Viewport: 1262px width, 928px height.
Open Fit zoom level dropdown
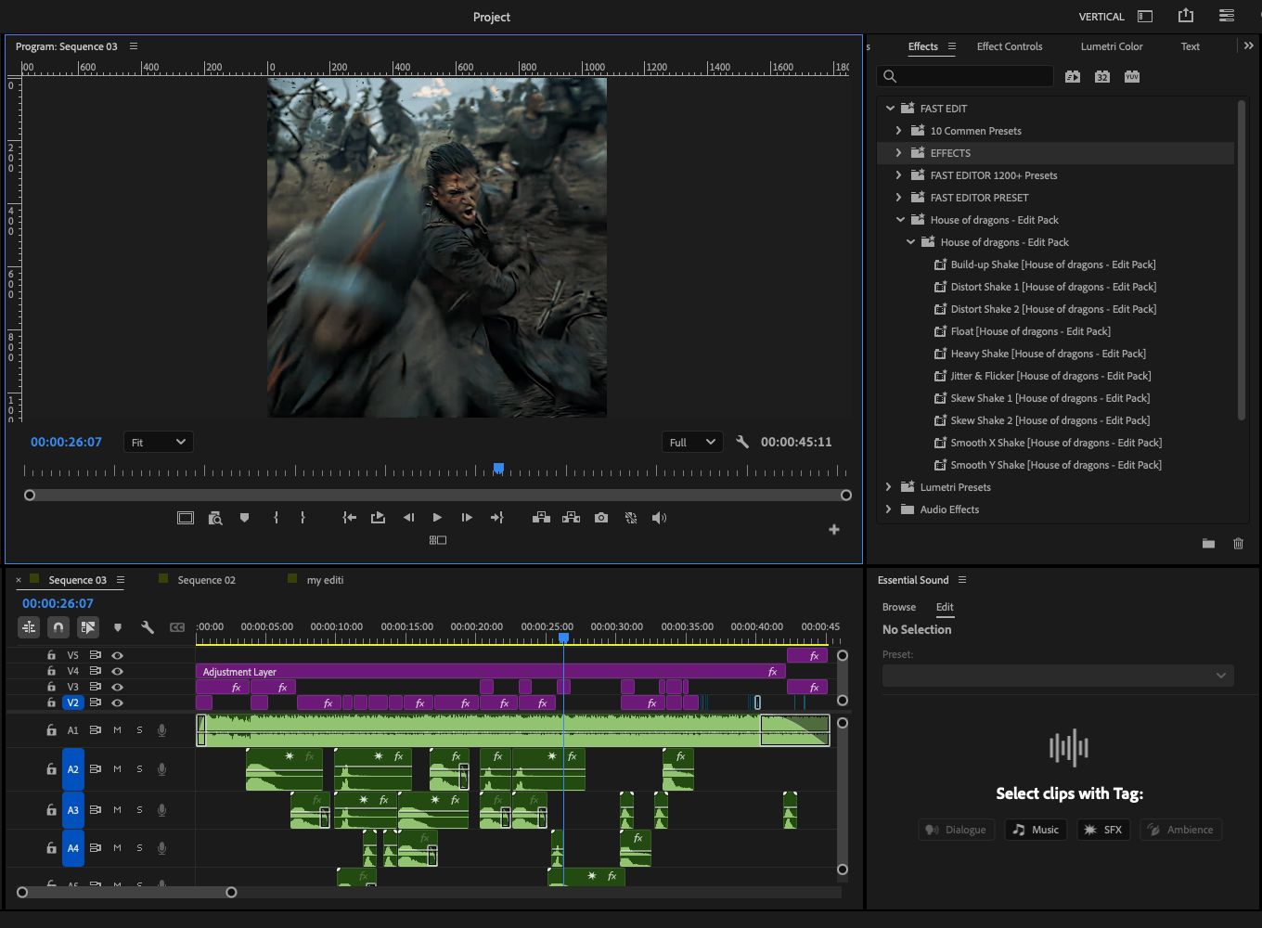pyautogui.click(x=159, y=443)
